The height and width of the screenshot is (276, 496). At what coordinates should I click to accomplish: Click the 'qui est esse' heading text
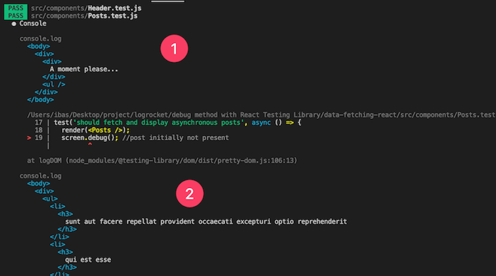pos(88,259)
